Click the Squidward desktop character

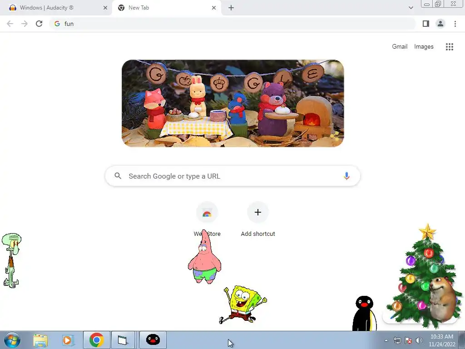[x=11, y=260]
